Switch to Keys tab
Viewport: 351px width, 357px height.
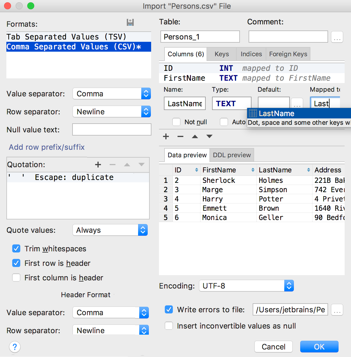coord(222,54)
